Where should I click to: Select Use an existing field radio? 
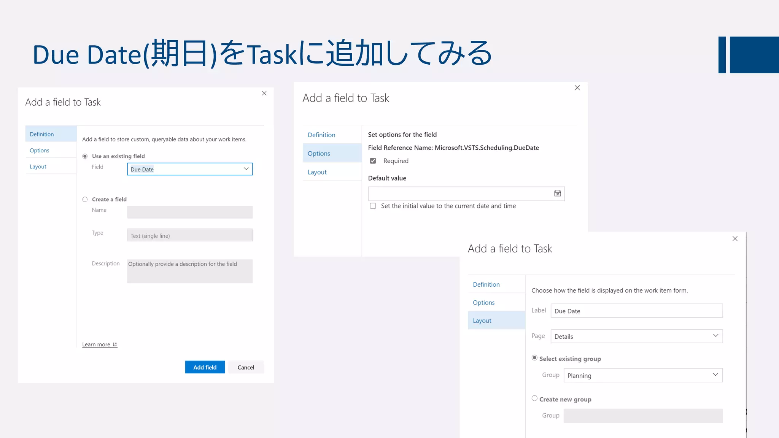tap(85, 156)
